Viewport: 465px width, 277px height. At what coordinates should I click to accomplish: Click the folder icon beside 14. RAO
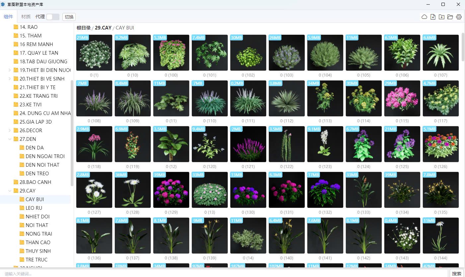pyautogui.click(x=16, y=27)
